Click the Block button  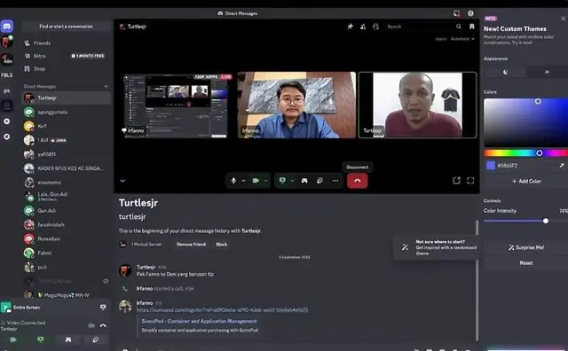(221, 245)
